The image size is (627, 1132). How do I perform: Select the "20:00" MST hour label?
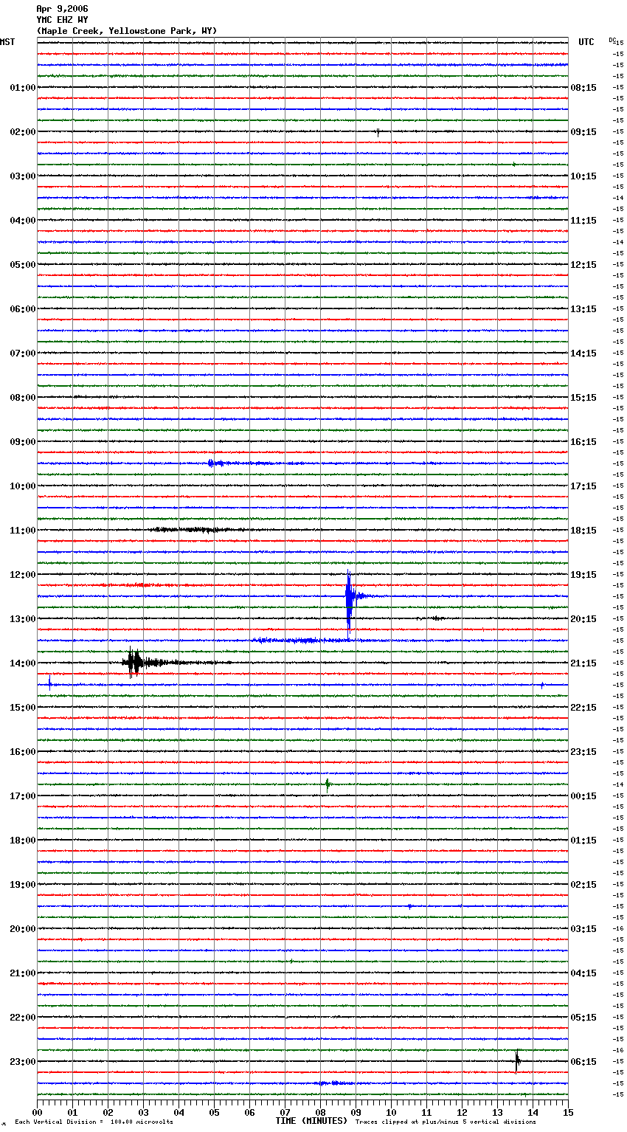[x=22, y=929]
